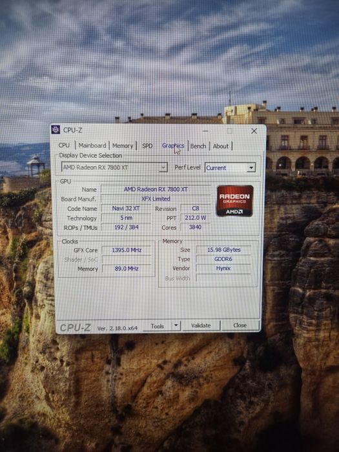Minimize the CPU-Z window
Screen dimensions: 339x452
205,131
